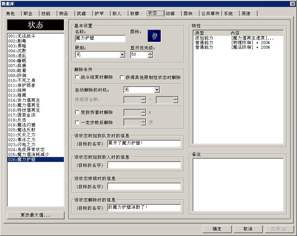Screen dimensions: 297x236
Task: Switch to the 角色 tab
Action: click(x=13, y=13)
